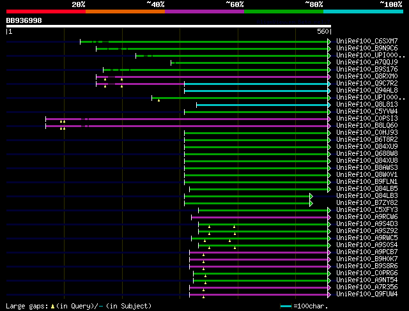Pick the UniRef100_A9PCB7 entry label
409x311 pixels.
click(x=367, y=252)
